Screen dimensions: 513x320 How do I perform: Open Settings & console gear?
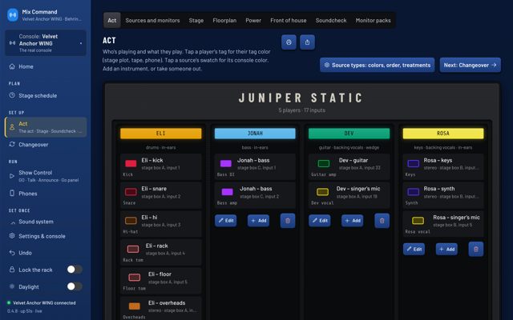tap(12, 236)
